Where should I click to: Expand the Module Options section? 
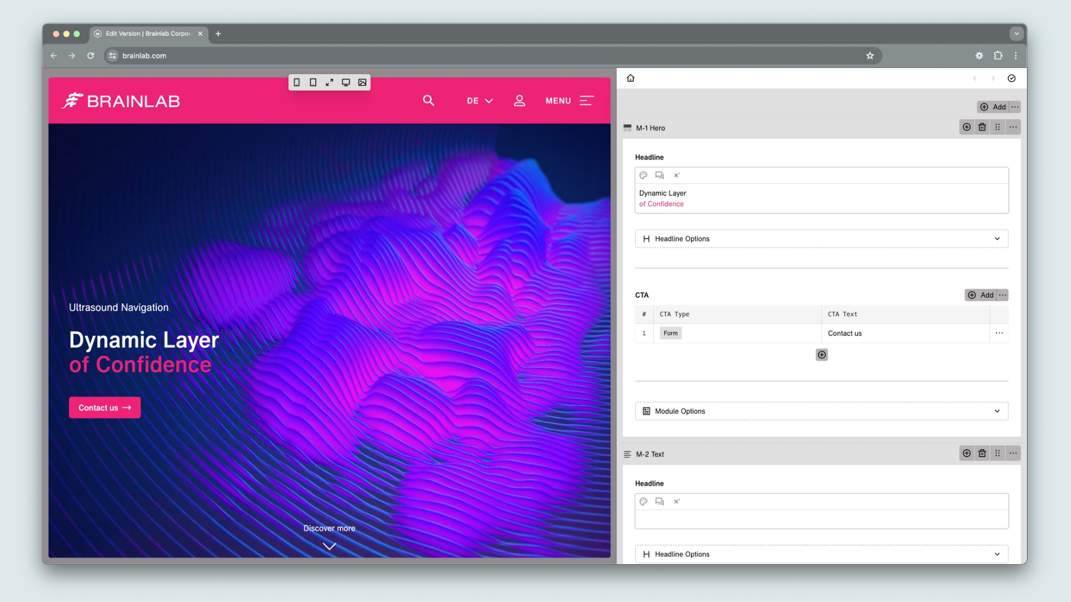point(821,411)
